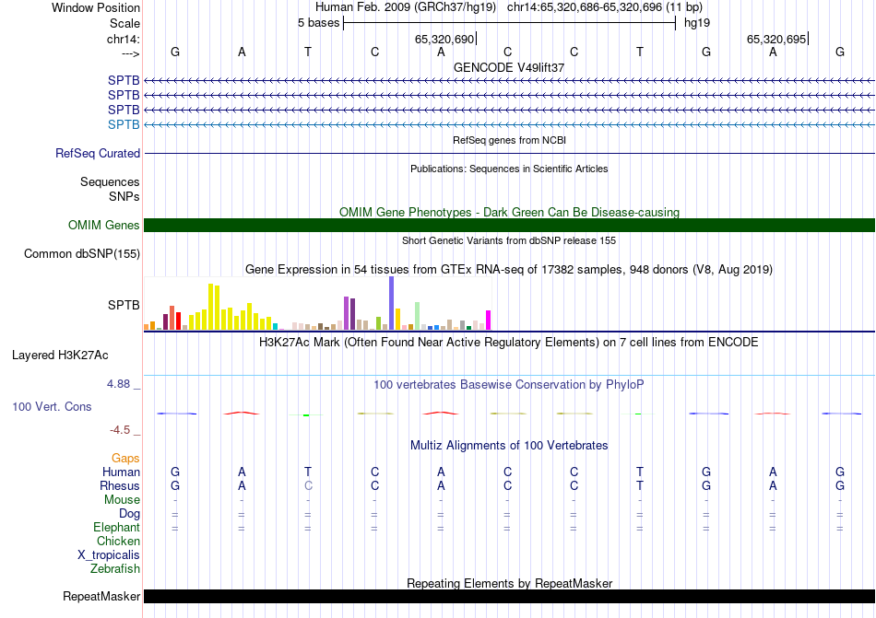
Task: Select the Dog alignment row label
Action: click(129, 514)
